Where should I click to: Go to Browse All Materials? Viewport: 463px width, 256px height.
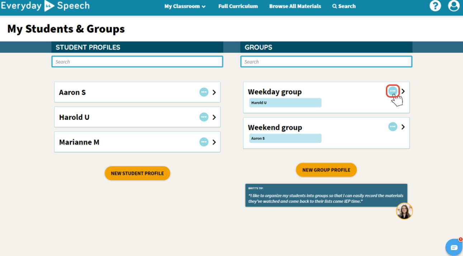click(x=295, y=6)
